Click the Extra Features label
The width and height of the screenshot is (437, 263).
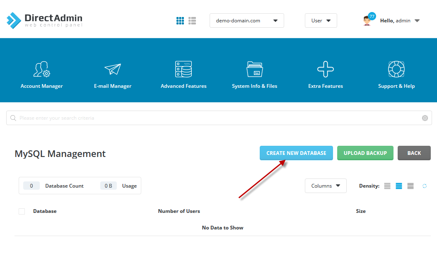click(x=326, y=86)
